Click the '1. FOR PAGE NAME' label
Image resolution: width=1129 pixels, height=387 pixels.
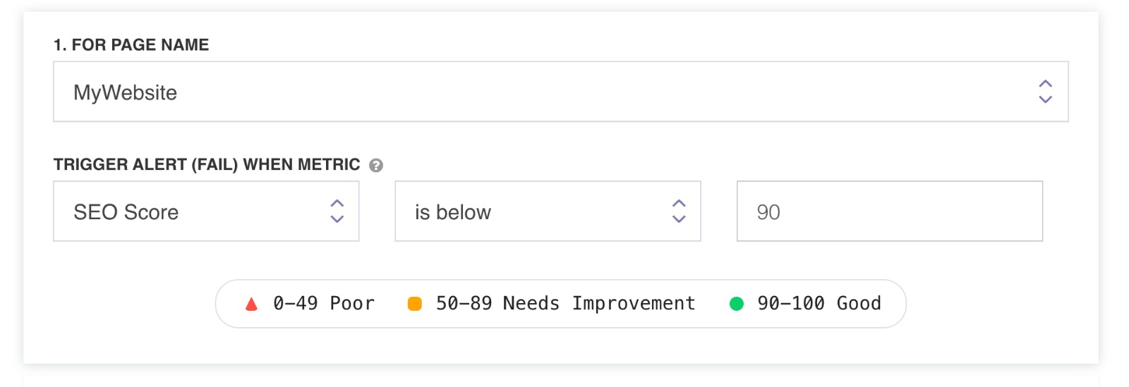click(131, 45)
